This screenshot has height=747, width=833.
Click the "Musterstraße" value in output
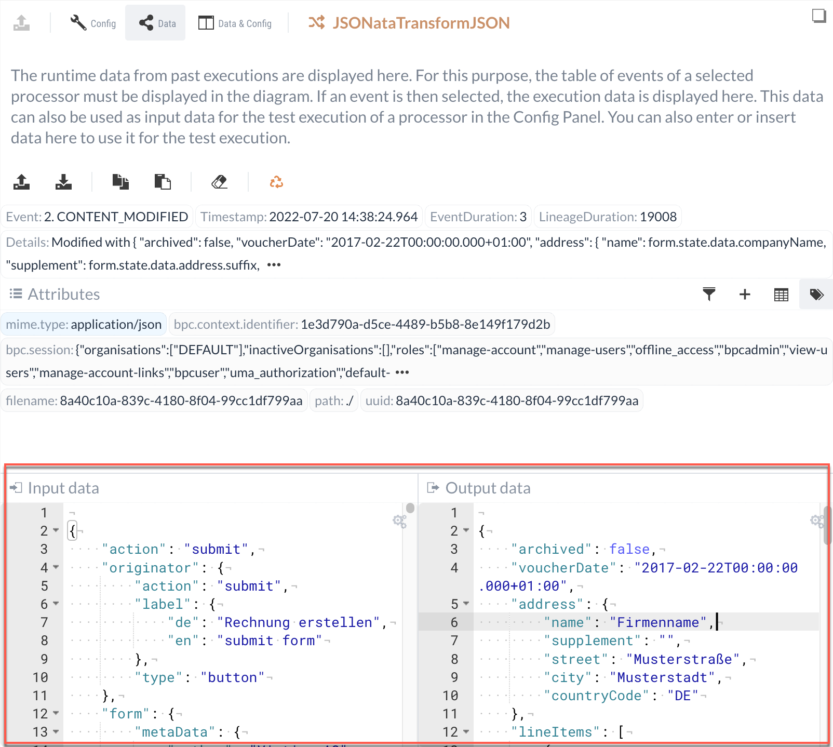click(683, 659)
